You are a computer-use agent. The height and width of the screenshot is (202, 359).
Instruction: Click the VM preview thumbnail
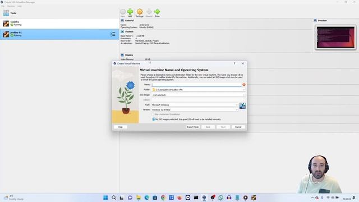point(335,38)
